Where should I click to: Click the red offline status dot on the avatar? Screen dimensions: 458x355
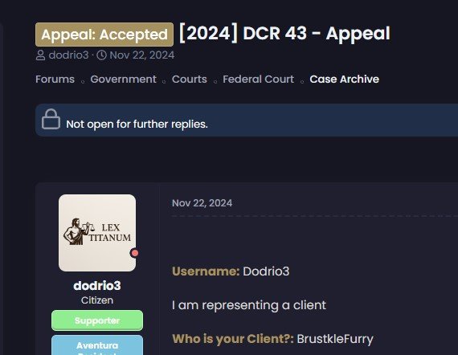click(x=135, y=253)
